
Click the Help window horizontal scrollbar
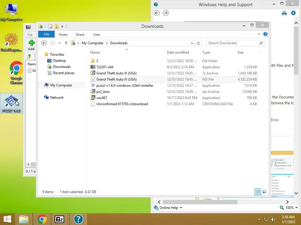tap(200, 202)
